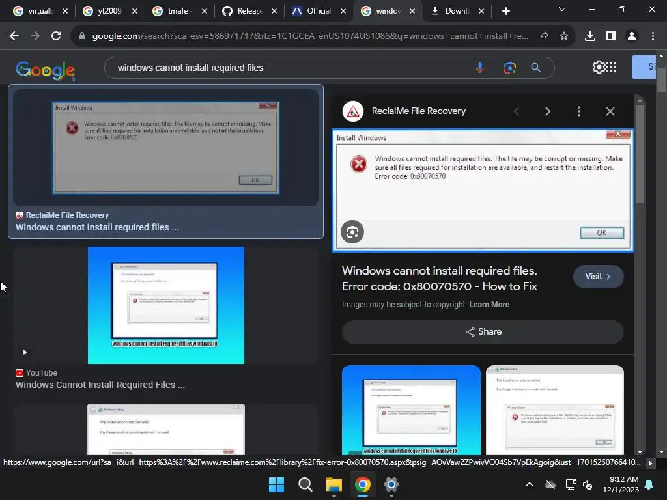This screenshot has width=667, height=500.
Task: Open a new browser tab
Action: point(505,11)
